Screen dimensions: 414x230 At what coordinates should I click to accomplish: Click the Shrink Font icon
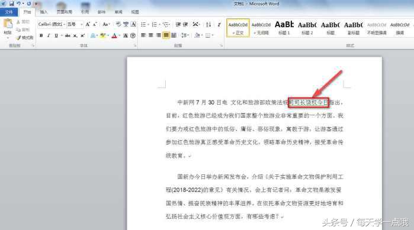95,24
